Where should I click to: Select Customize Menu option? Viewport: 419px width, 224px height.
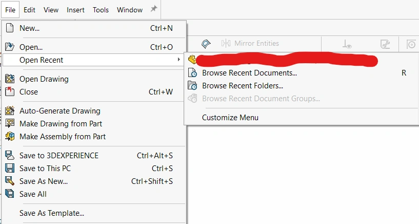(x=230, y=118)
